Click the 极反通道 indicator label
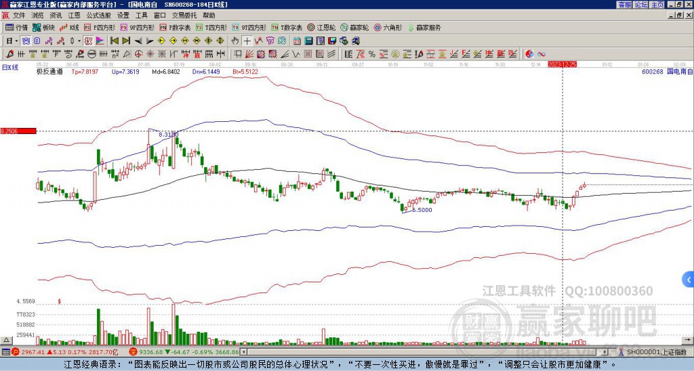 click(x=49, y=72)
